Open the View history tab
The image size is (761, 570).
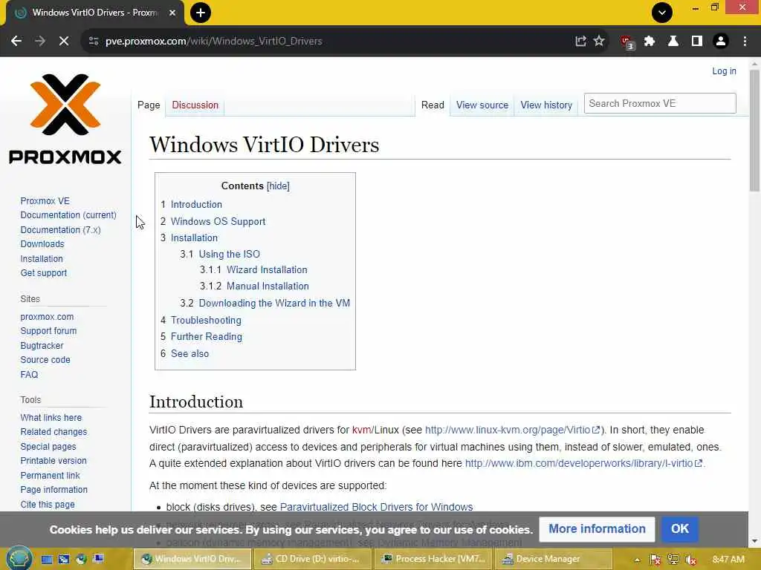[x=546, y=105]
